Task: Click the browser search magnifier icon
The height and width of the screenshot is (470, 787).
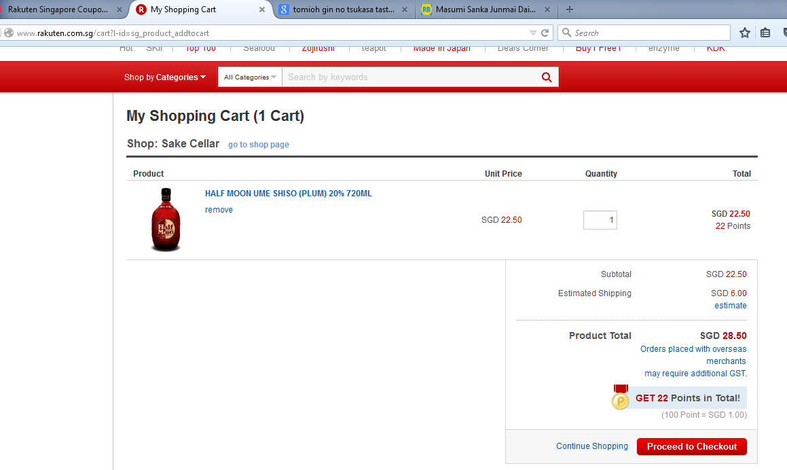Action: tap(567, 33)
